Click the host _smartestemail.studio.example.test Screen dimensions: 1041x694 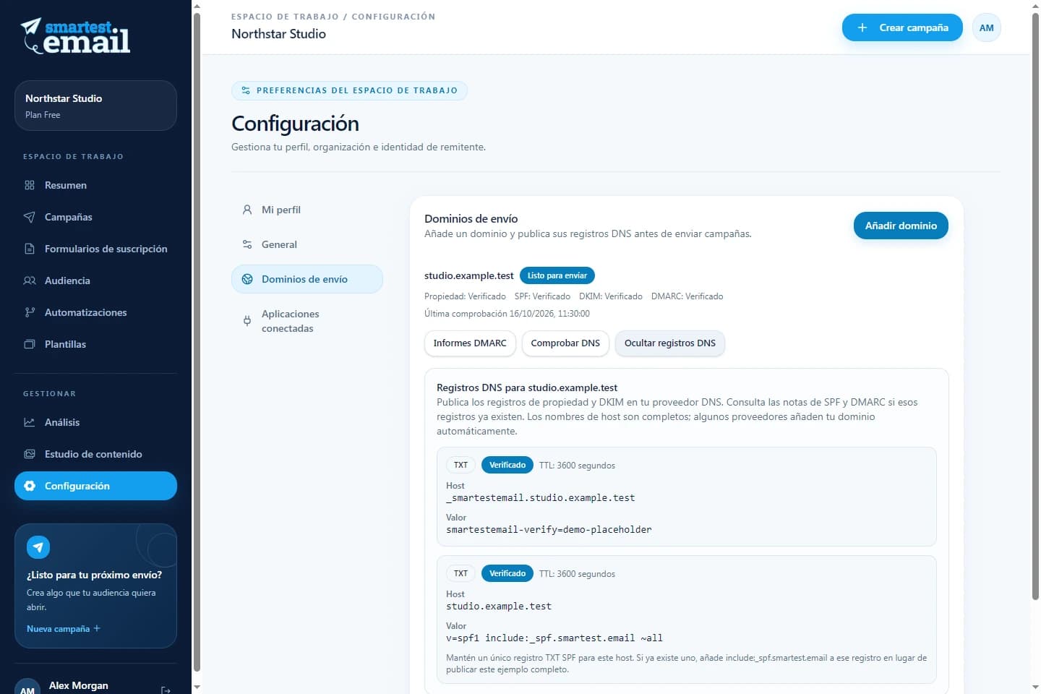click(x=540, y=498)
